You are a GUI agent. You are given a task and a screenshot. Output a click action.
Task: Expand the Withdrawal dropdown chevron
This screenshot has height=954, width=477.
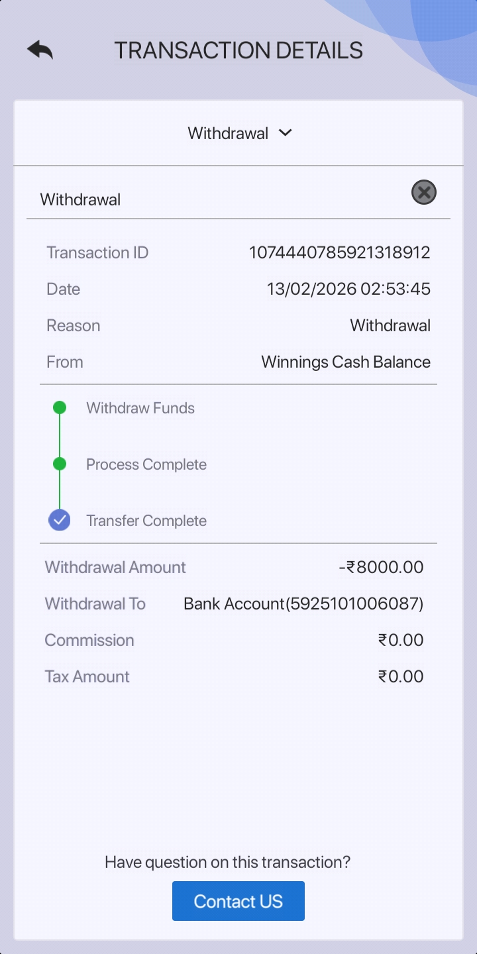(286, 132)
